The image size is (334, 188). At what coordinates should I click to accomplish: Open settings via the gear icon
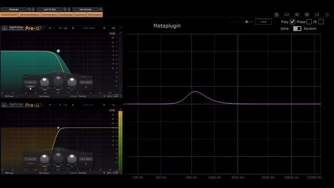click(x=327, y=15)
